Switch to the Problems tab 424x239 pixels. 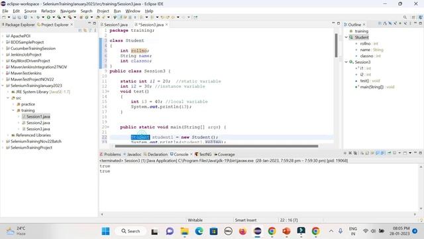coord(111,155)
